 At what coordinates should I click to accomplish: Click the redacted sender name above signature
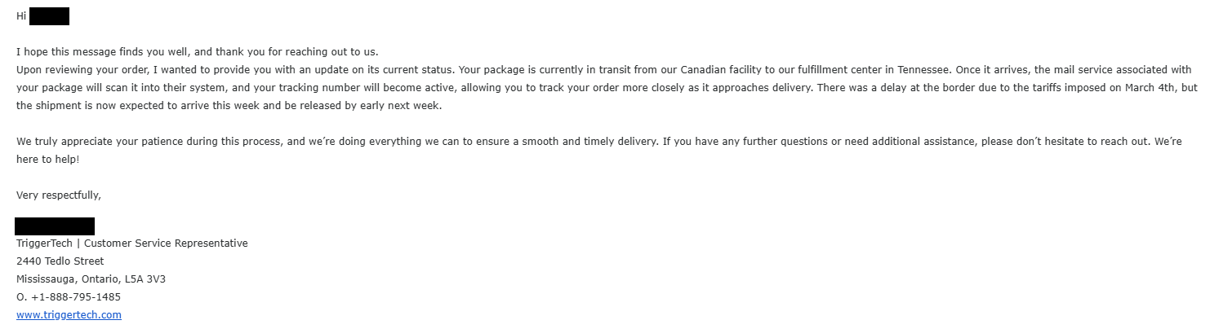55,226
